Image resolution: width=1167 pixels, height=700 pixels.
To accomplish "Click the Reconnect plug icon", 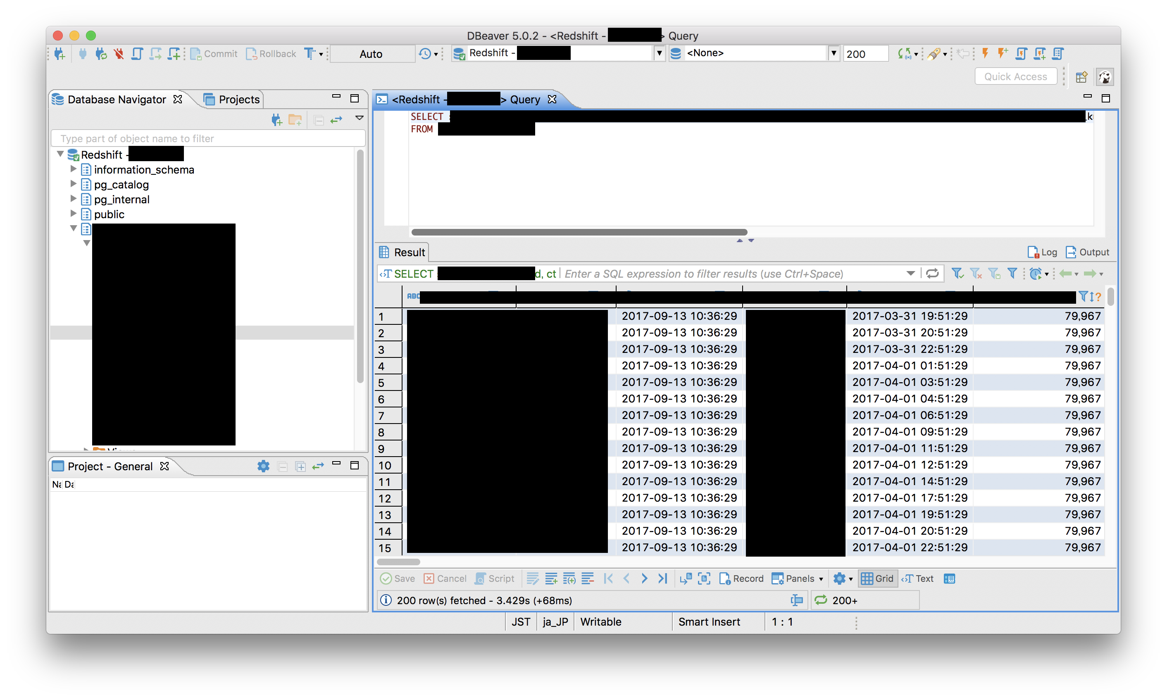I will [101, 54].
